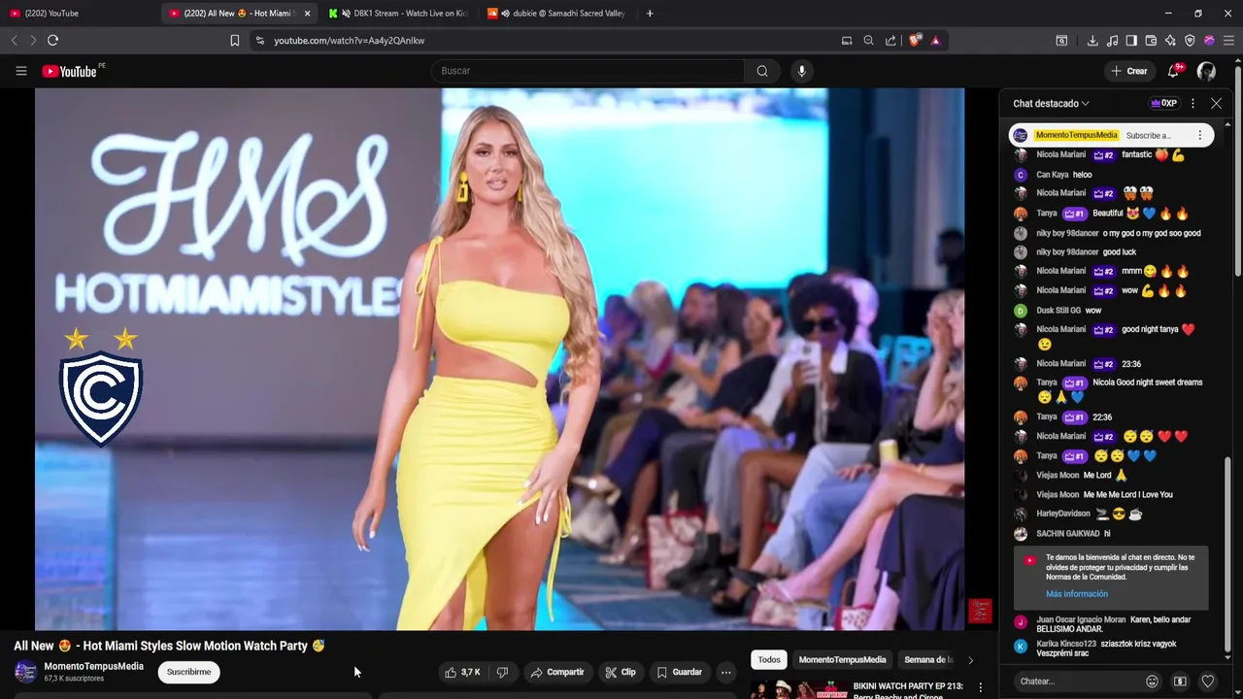Click the Compartir share button
This screenshot has height=699, width=1243.
coord(557,672)
